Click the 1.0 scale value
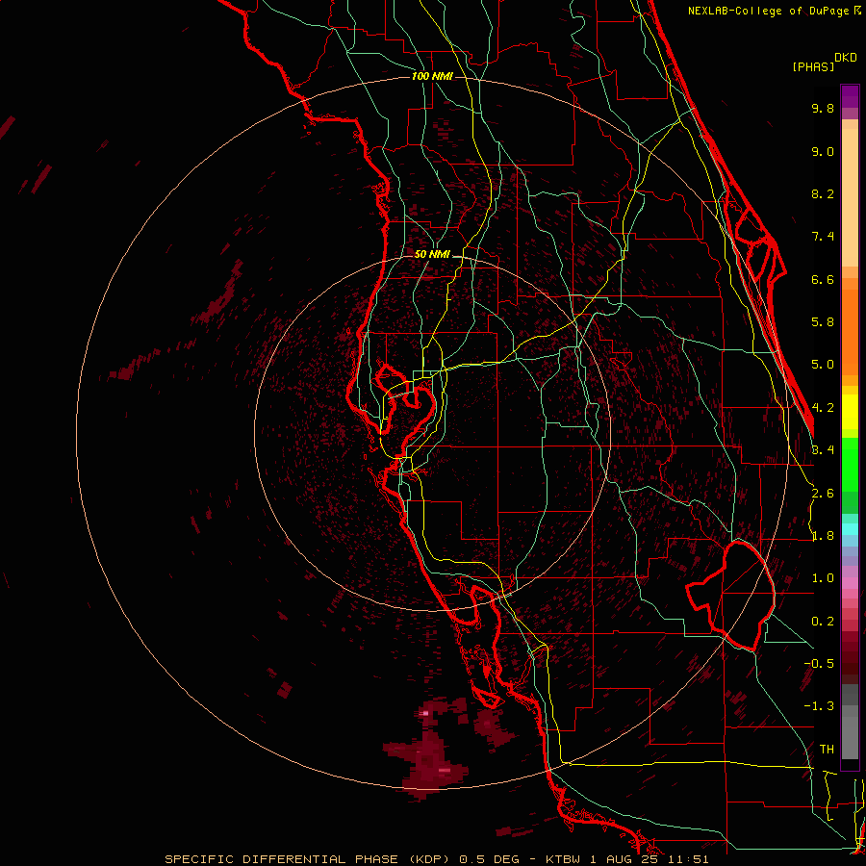Screen dimensions: 866x866 823,578
